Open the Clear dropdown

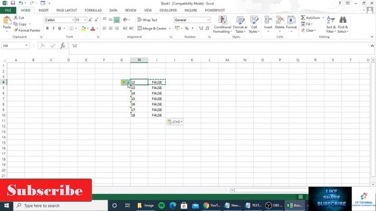pyautogui.click(x=309, y=30)
